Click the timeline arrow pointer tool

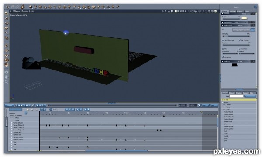coord(28,110)
